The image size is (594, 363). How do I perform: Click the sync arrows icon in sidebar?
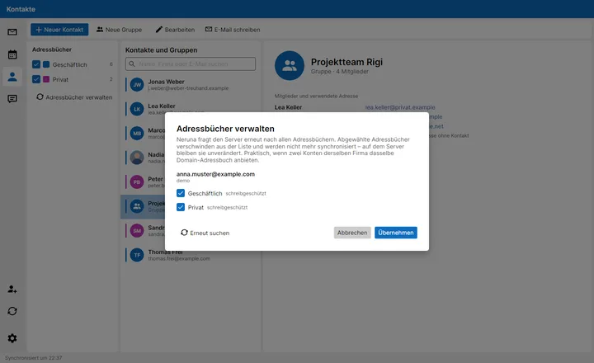pos(12,311)
